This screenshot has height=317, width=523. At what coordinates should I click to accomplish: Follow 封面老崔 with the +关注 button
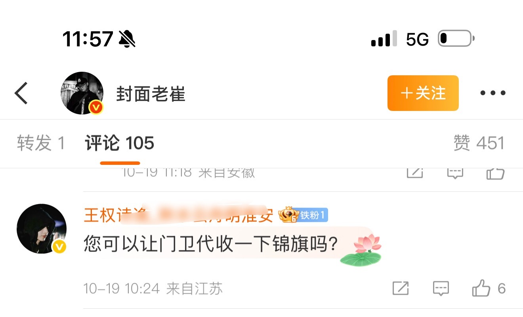tap(423, 93)
